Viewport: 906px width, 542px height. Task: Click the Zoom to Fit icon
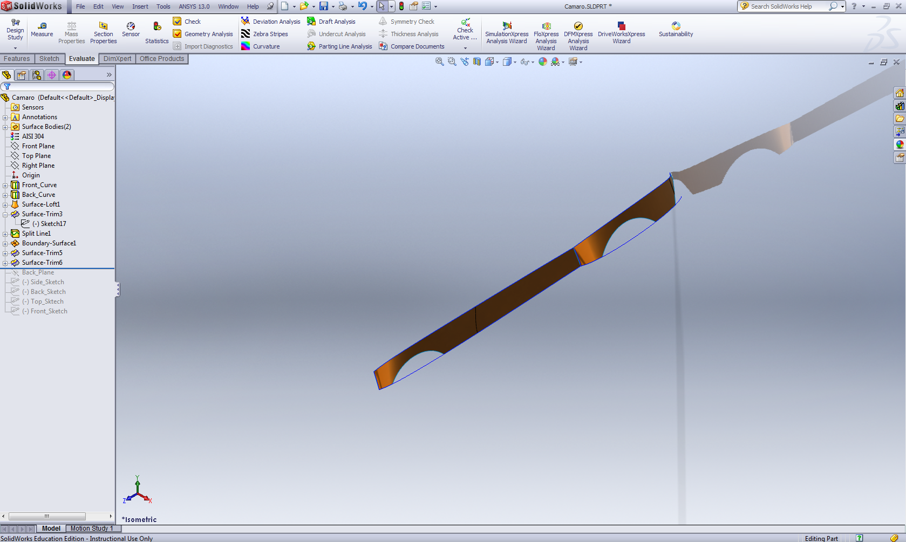(x=439, y=62)
